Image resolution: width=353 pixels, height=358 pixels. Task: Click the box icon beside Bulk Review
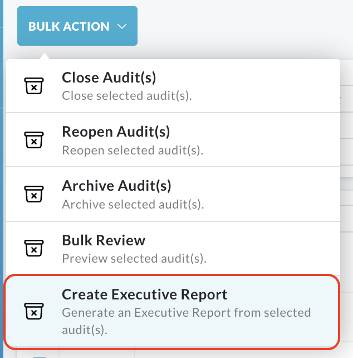tap(34, 248)
